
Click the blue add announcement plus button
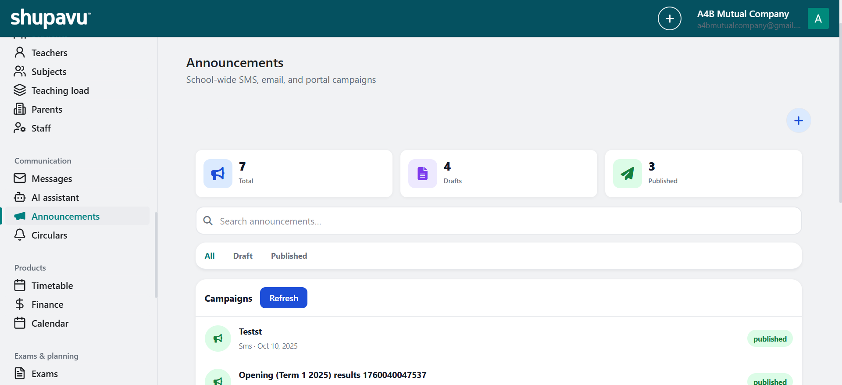tap(799, 121)
